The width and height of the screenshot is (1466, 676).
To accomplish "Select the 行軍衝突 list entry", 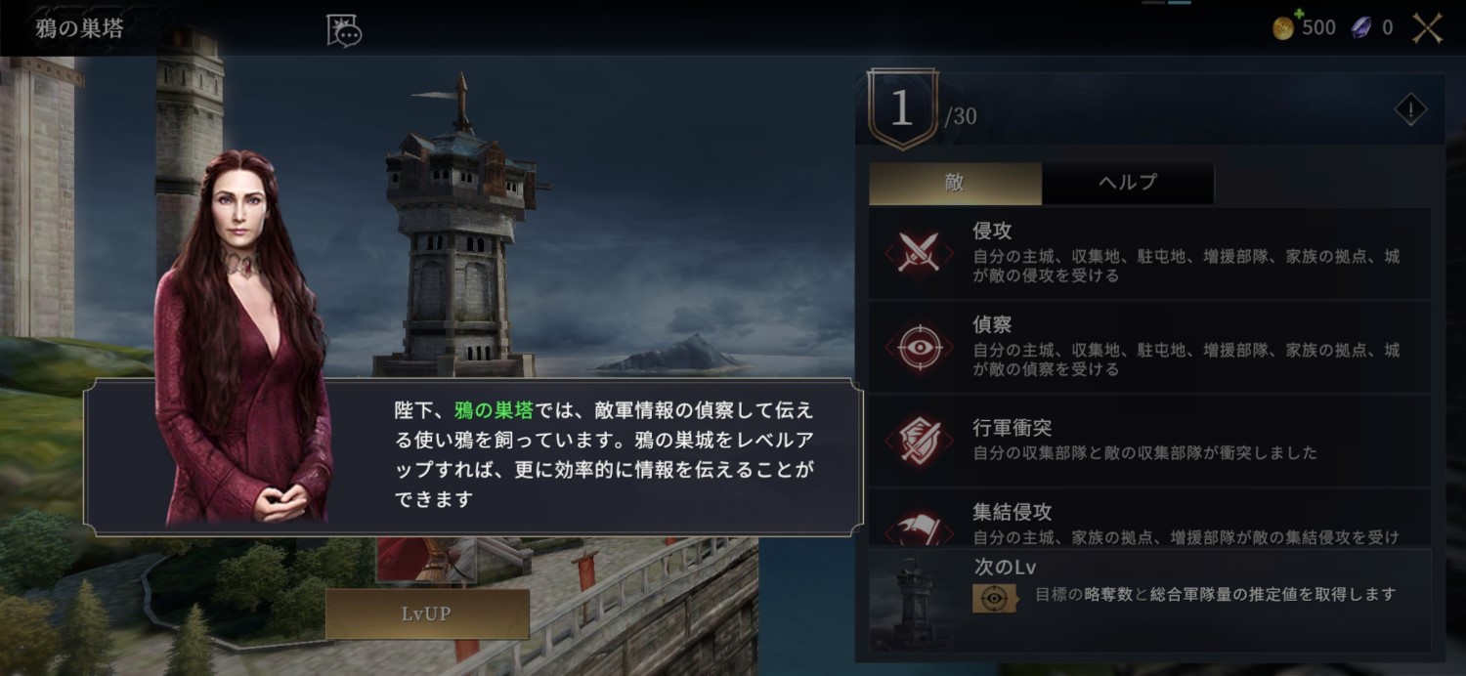I will click(x=1149, y=441).
